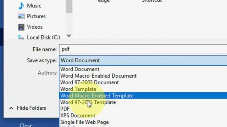Click the Local Disk drive icon
227x127 pixels.
tap(21, 37)
